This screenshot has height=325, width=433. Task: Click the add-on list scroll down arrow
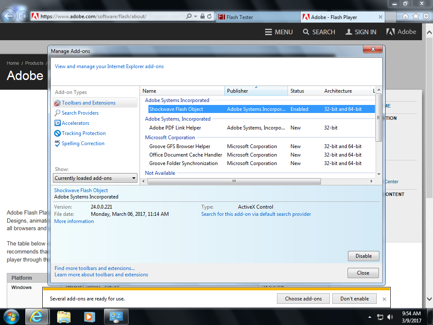point(379,174)
